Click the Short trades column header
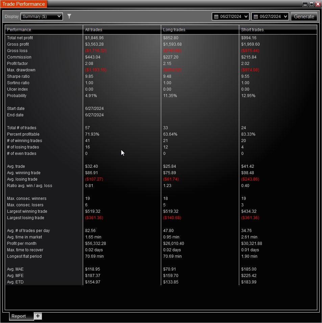Viewport: 322px width, 323px height. click(250, 29)
